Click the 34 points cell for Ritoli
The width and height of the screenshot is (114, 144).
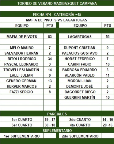click(50, 59)
